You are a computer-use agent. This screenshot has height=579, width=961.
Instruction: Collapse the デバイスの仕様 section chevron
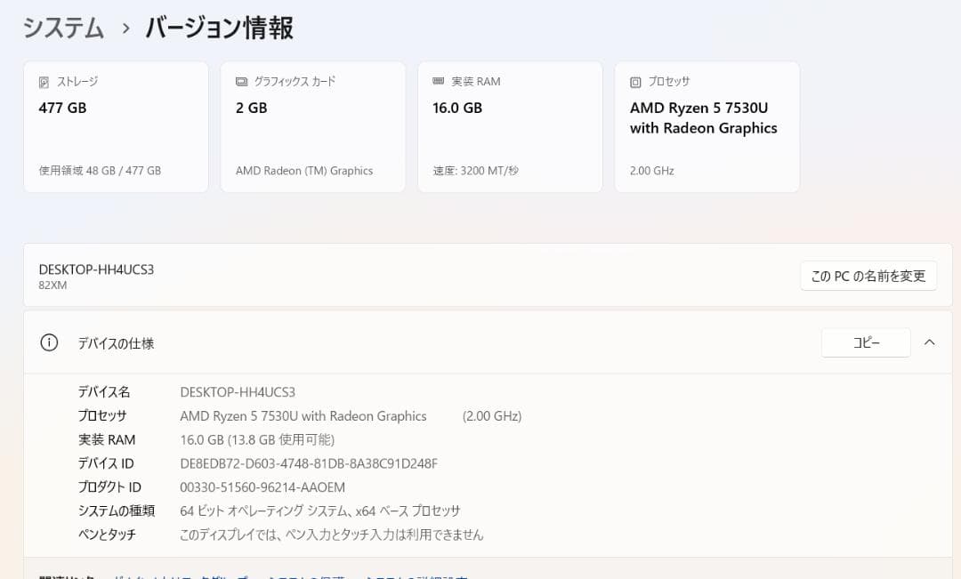(x=929, y=342)
